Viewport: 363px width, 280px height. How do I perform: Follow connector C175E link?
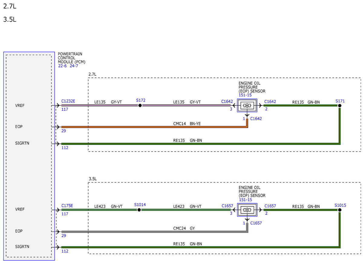pos(67,206)
